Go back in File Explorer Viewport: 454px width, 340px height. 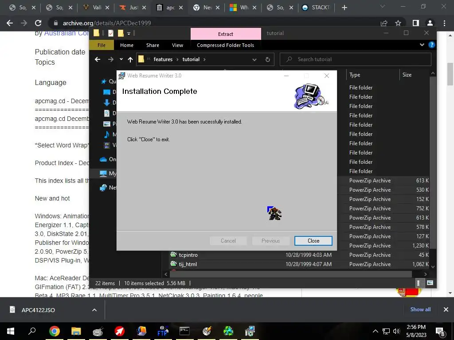[98, 59]
